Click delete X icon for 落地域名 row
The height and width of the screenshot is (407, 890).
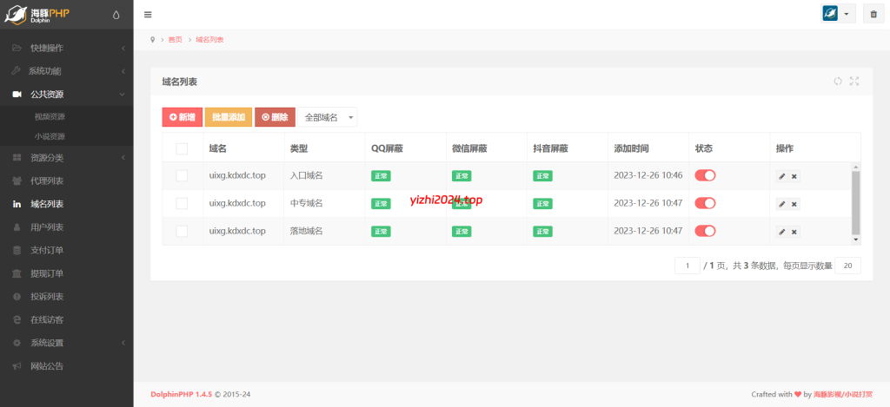click(794, 232)
